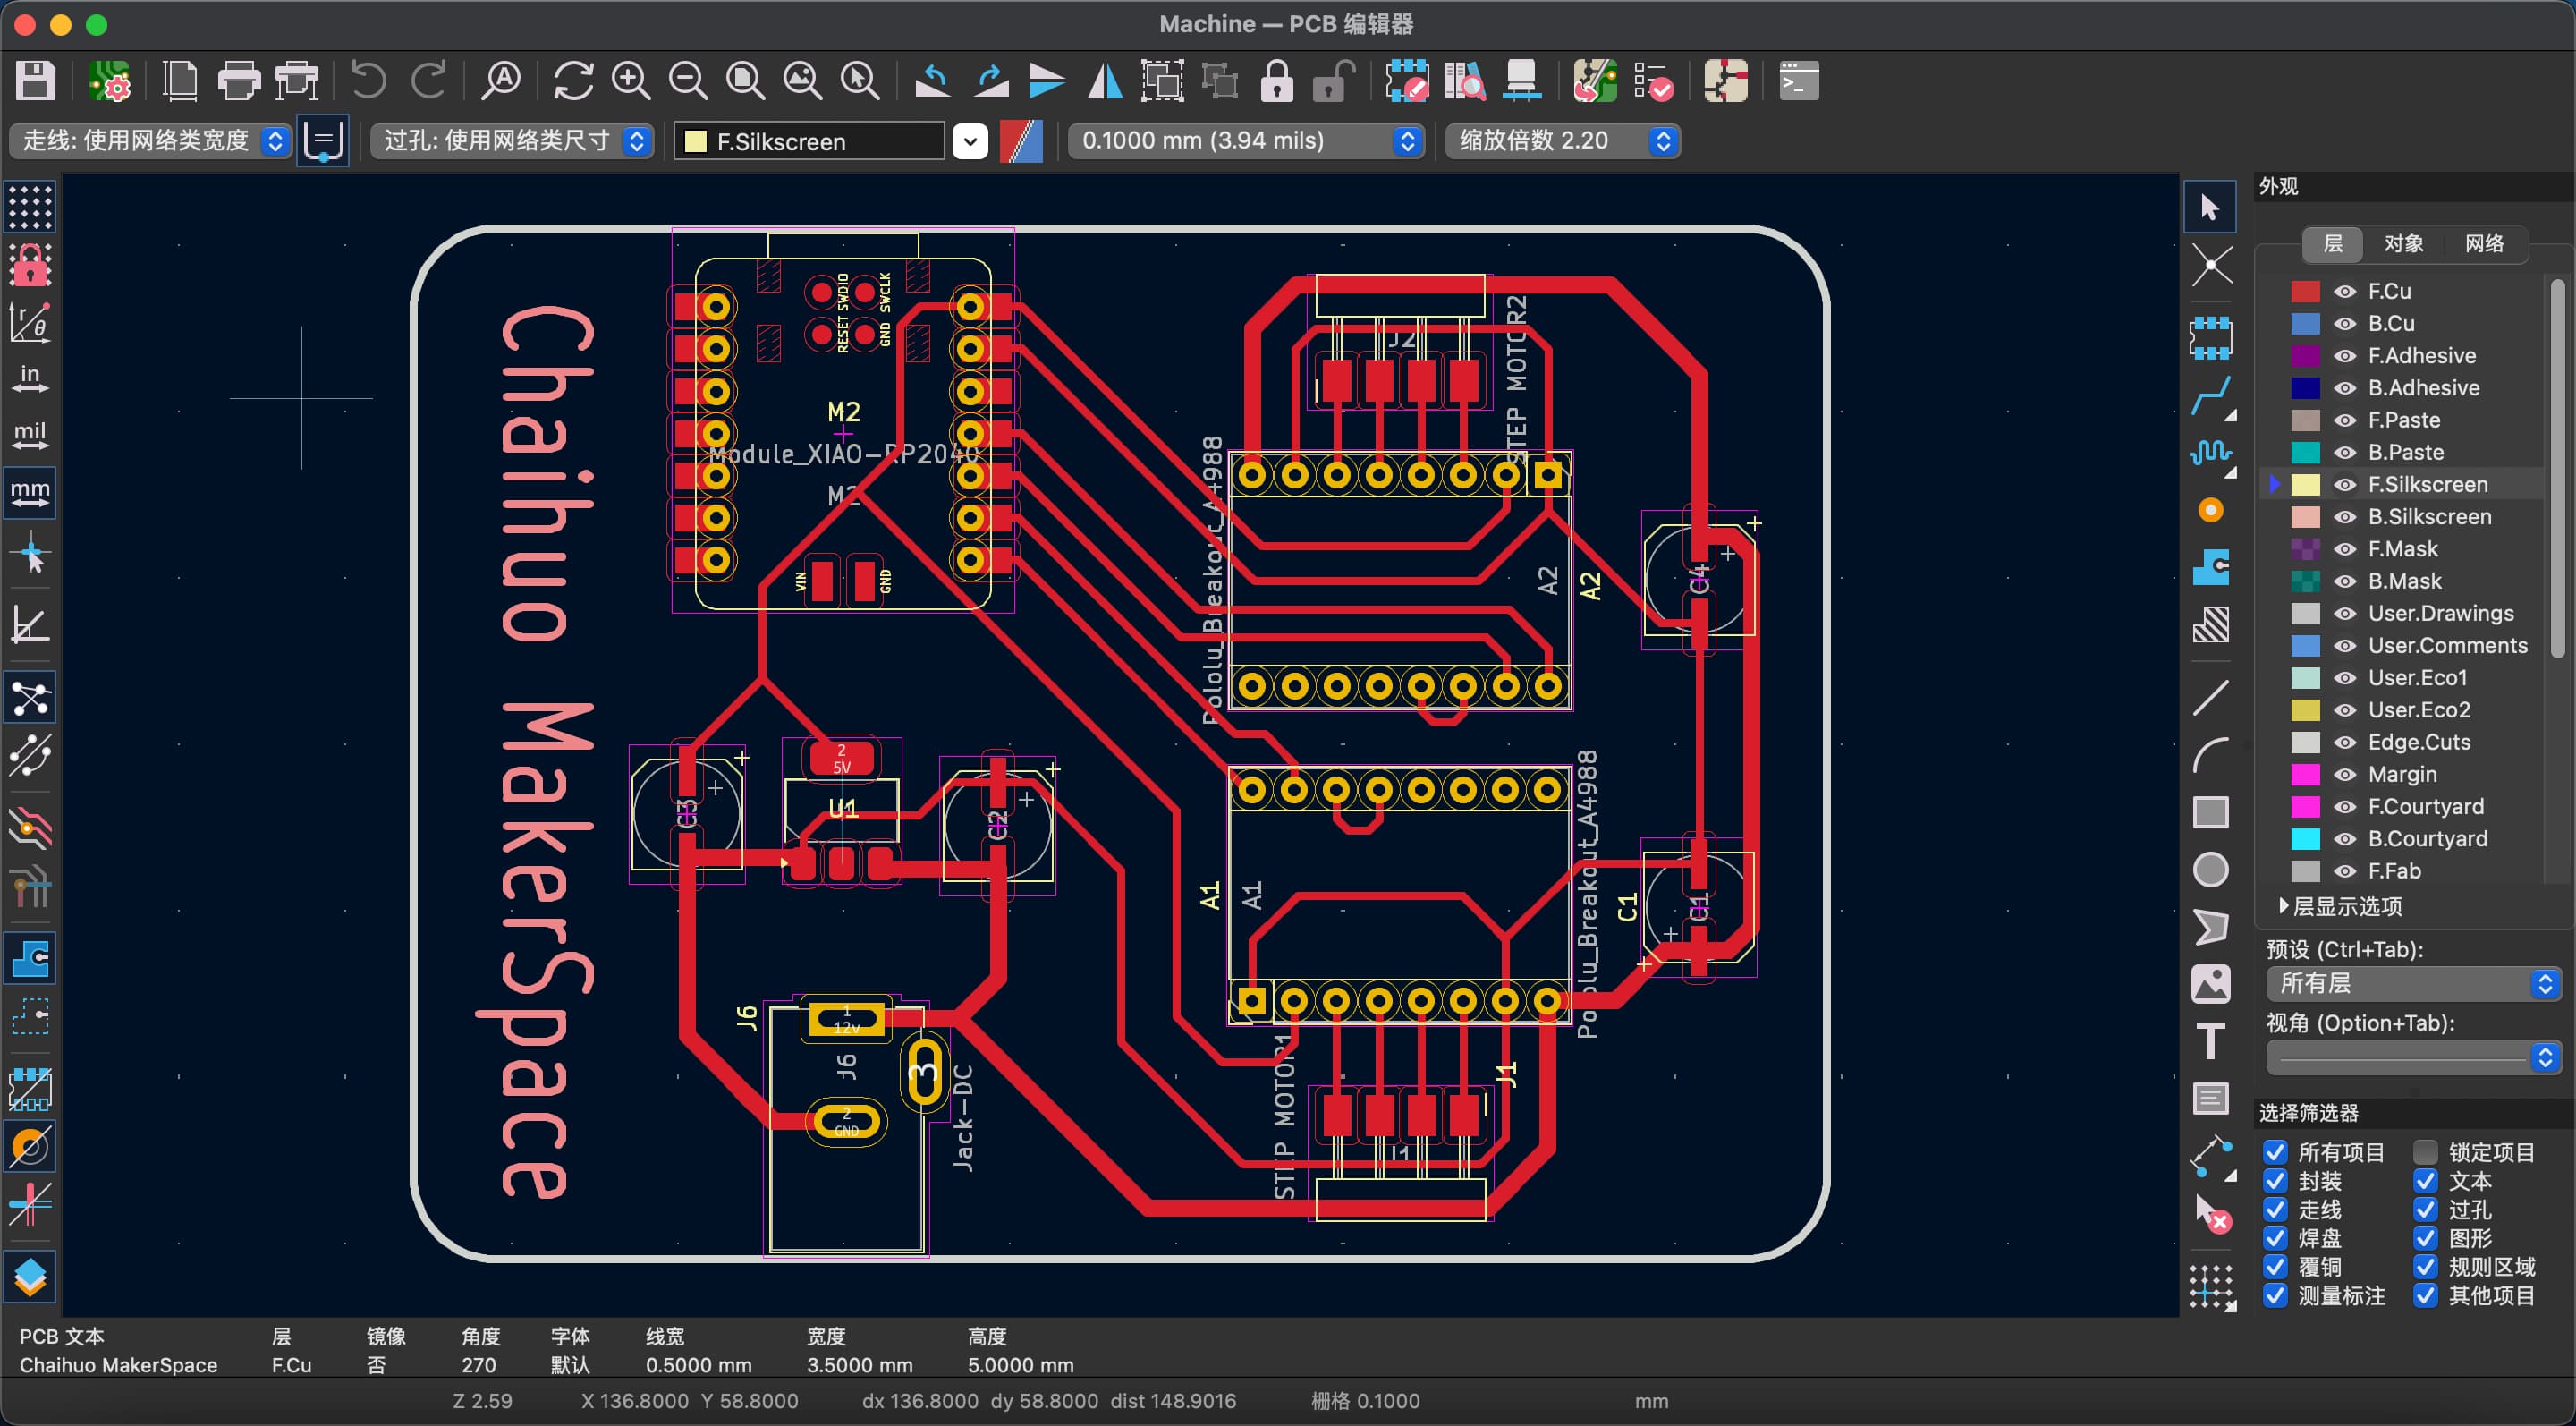Viewport: 2576px width, 1426px height.
Task: Select the Add filled zone tool
Action: coord(2210,568)
